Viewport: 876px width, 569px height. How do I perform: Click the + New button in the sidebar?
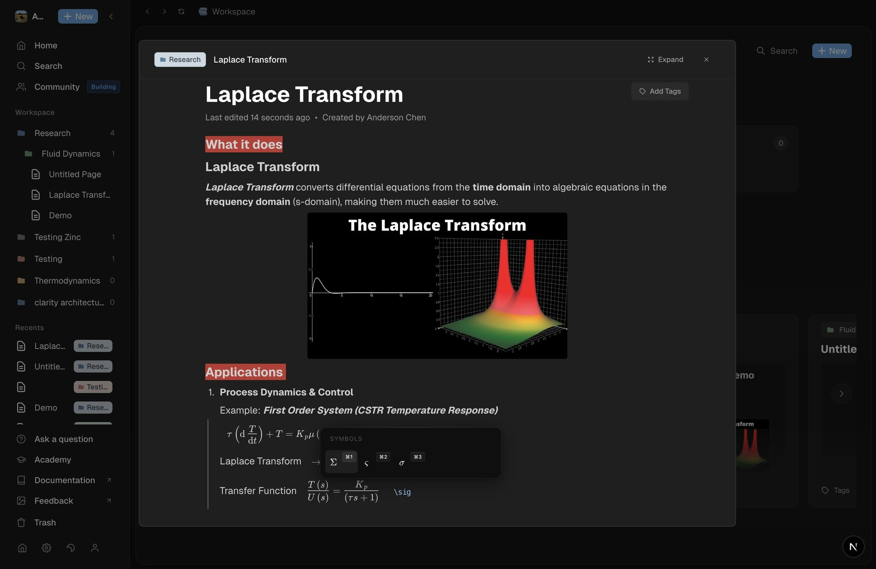pos(77,16)
